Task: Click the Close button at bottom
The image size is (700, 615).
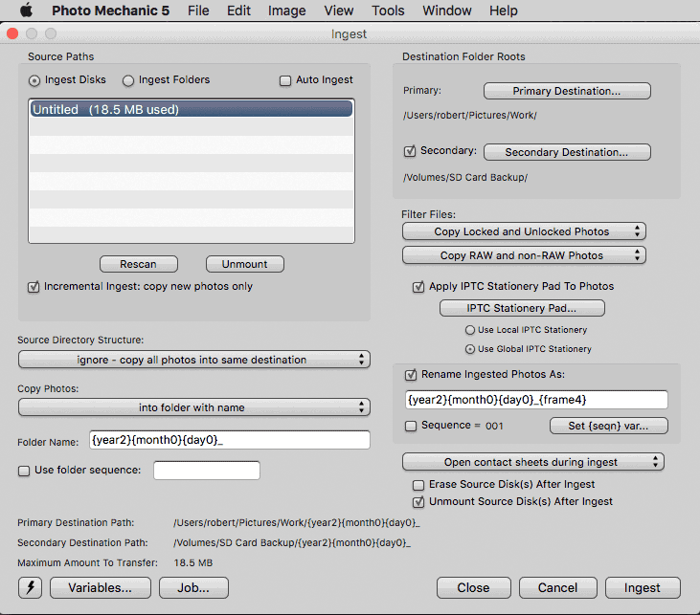Action: pos(474,588)
